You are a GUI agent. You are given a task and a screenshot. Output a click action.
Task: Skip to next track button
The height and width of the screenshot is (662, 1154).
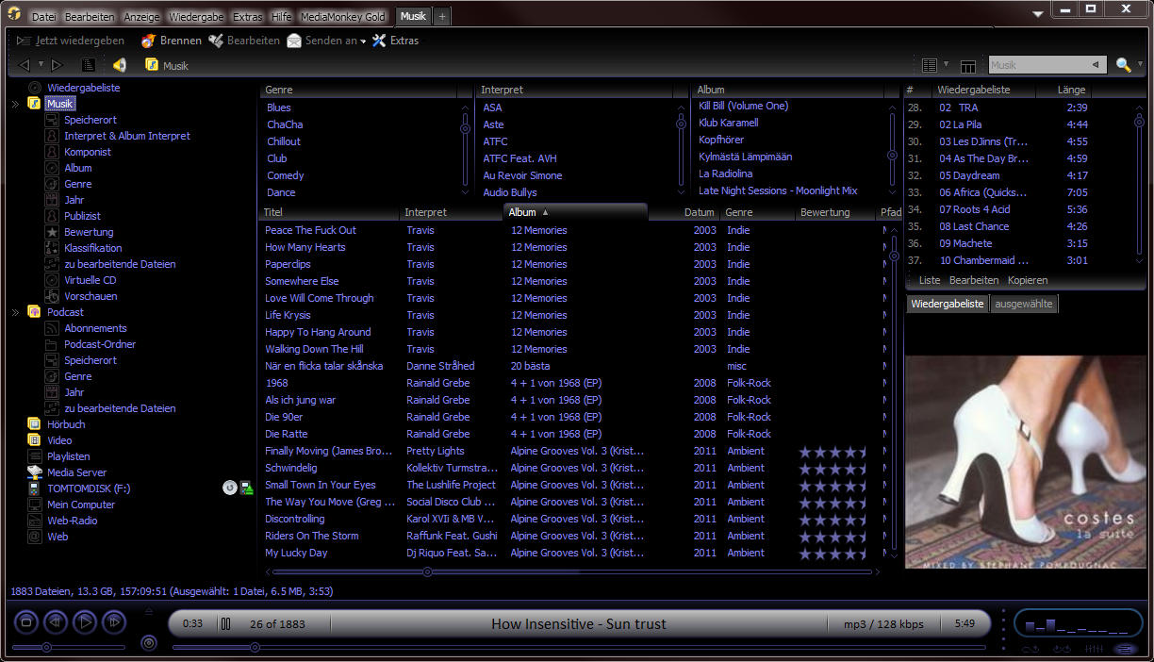tap(114, 621)
